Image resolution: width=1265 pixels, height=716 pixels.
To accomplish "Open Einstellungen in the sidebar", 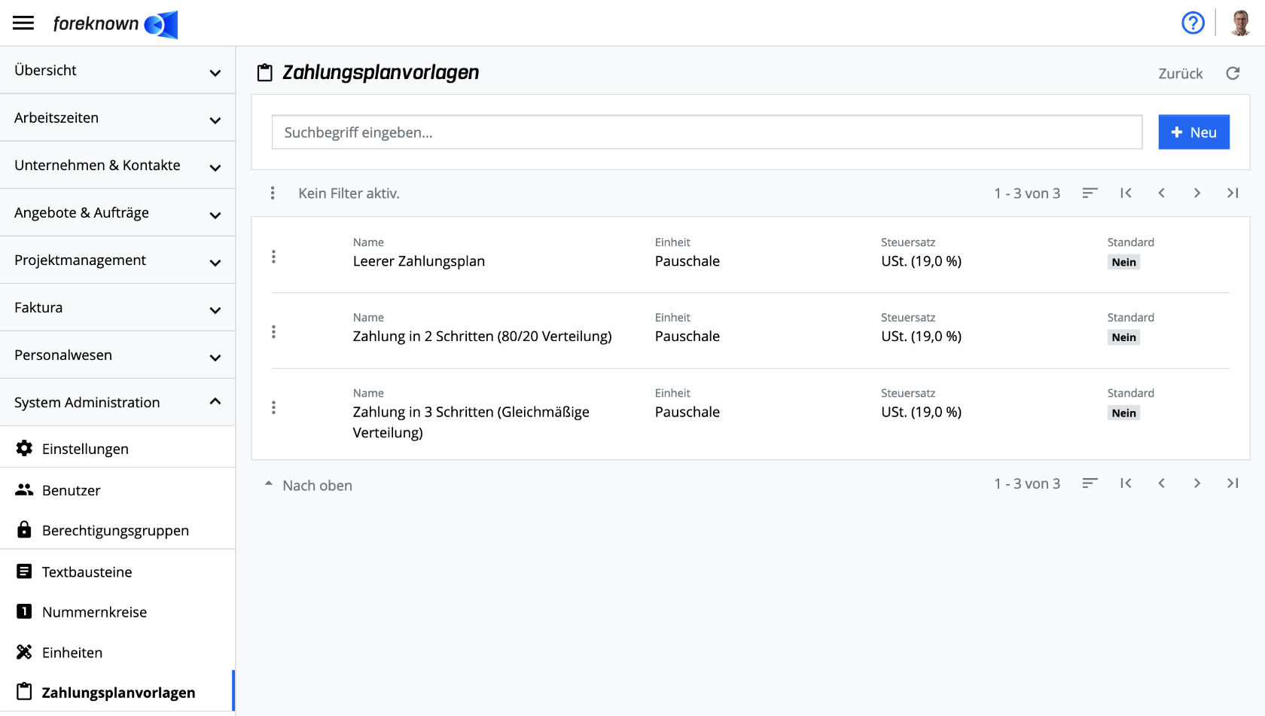I will pos(85,449).
